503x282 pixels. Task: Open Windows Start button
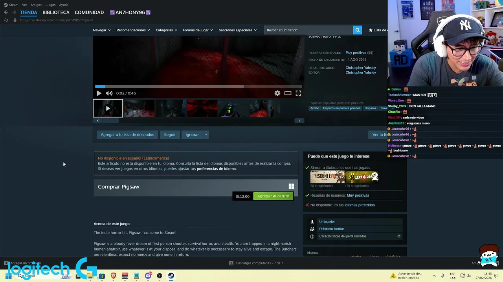point(8,276)
